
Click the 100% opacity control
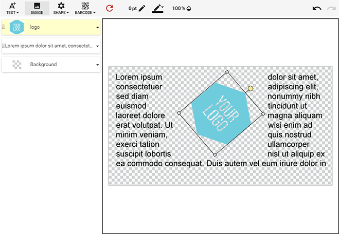tap(182, 8)
